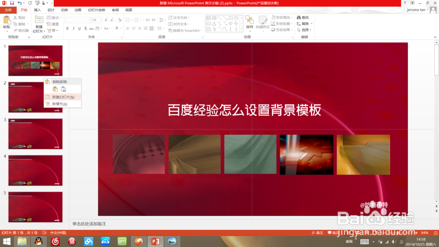Screen dimensions: 439x247
Task: Reset the slide with 重置
Action: click(x=53, y=24)
